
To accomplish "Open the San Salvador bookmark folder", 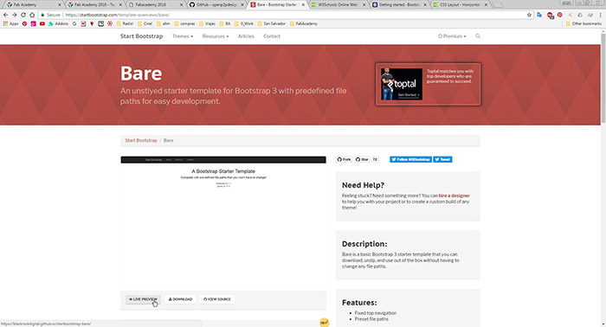I will 271,23.
